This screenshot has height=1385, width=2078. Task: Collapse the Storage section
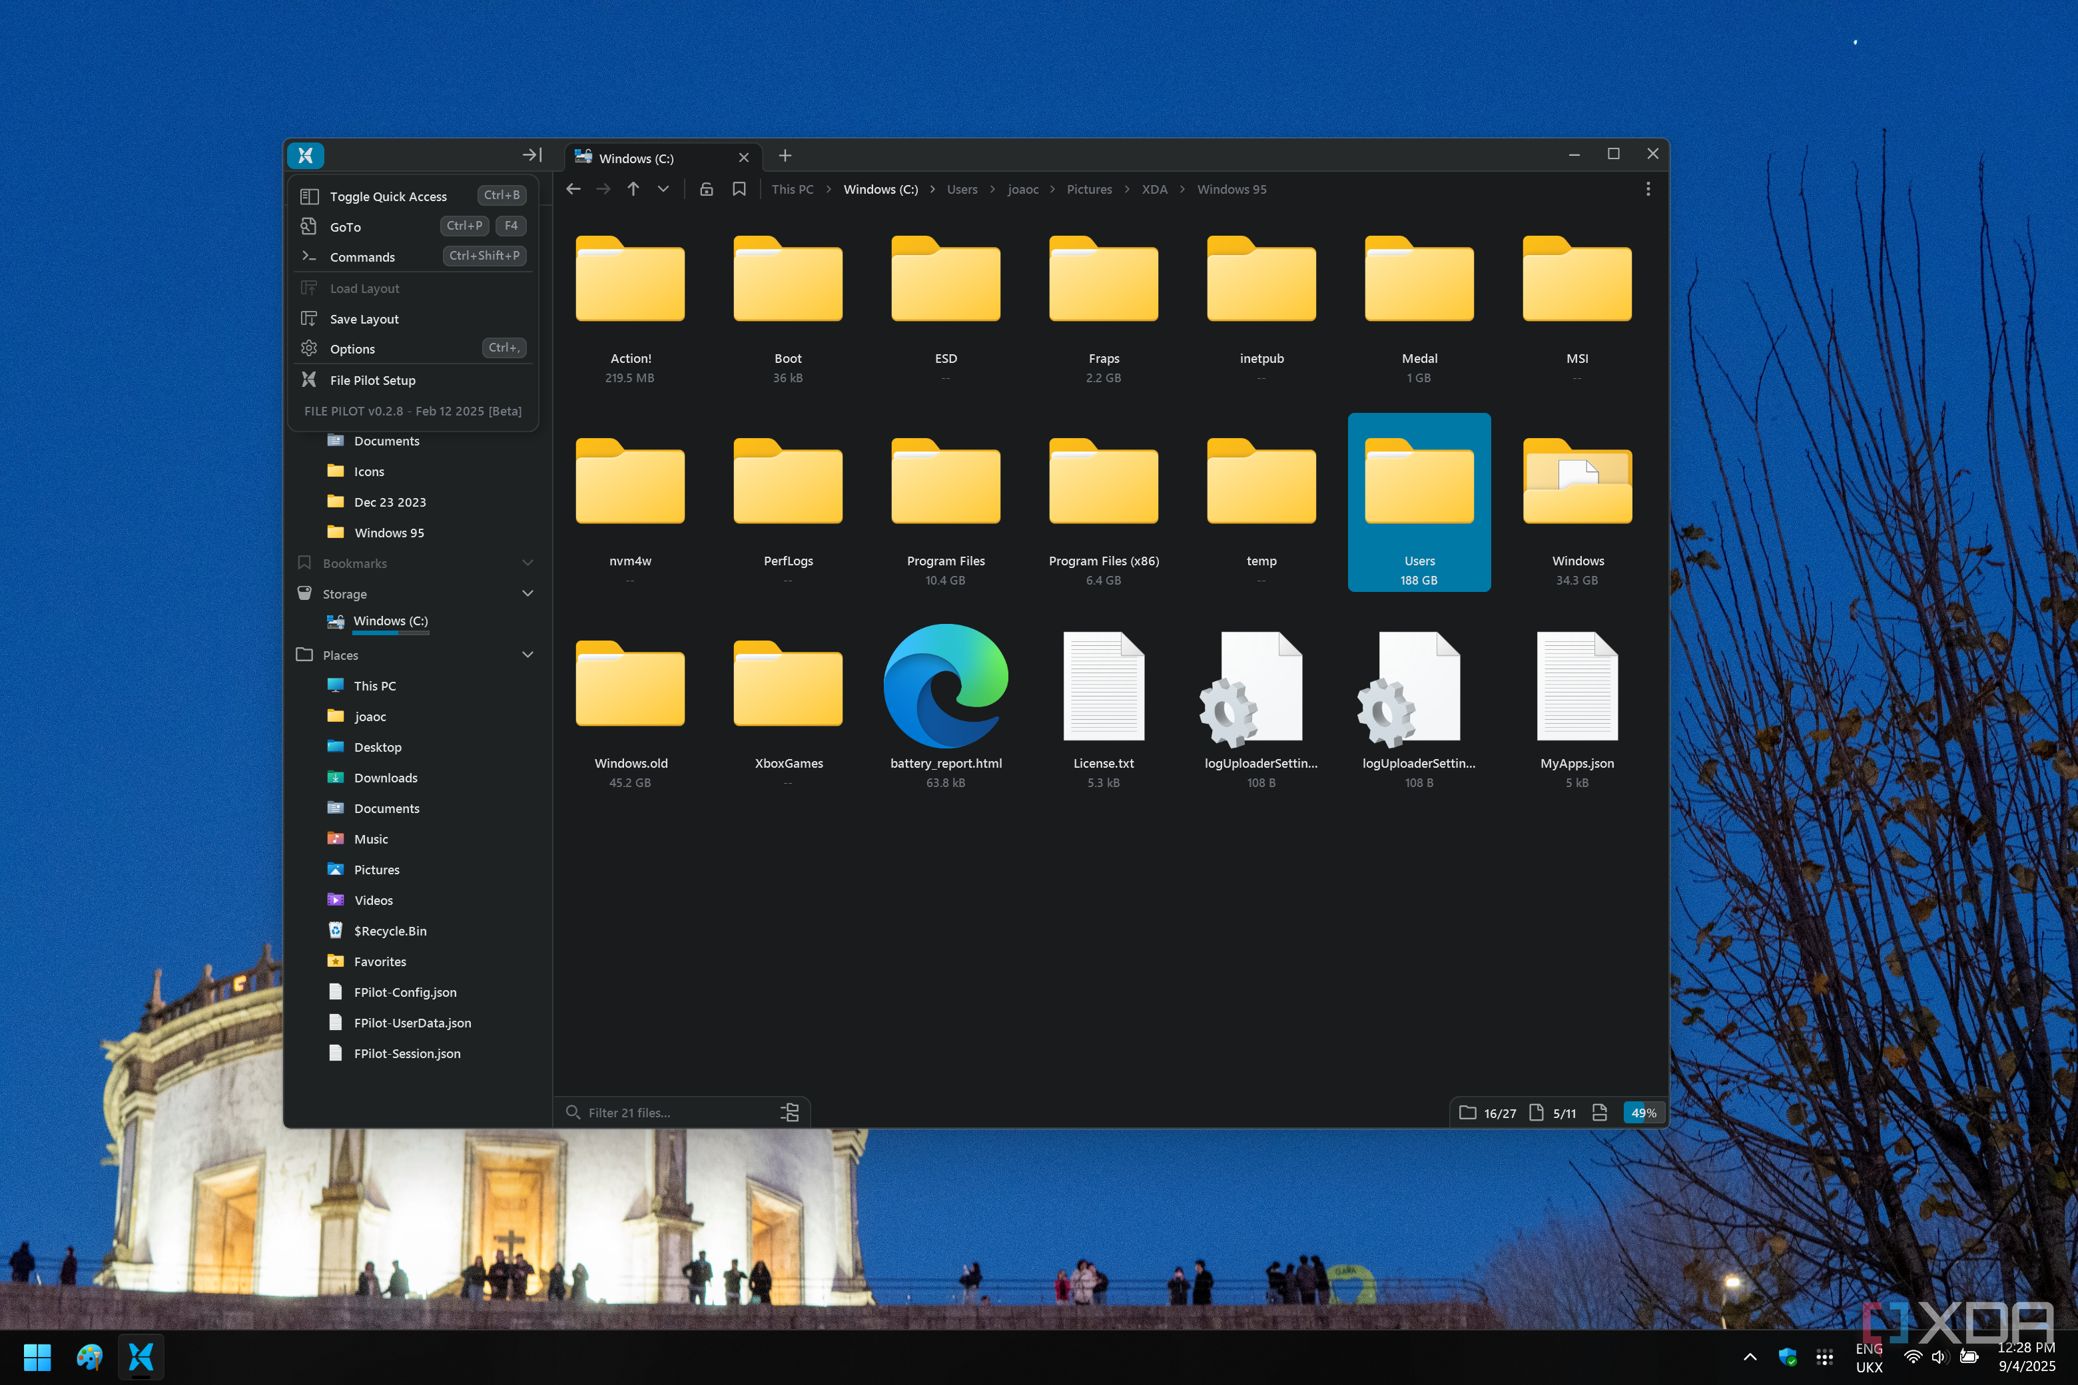pos(527,593)
